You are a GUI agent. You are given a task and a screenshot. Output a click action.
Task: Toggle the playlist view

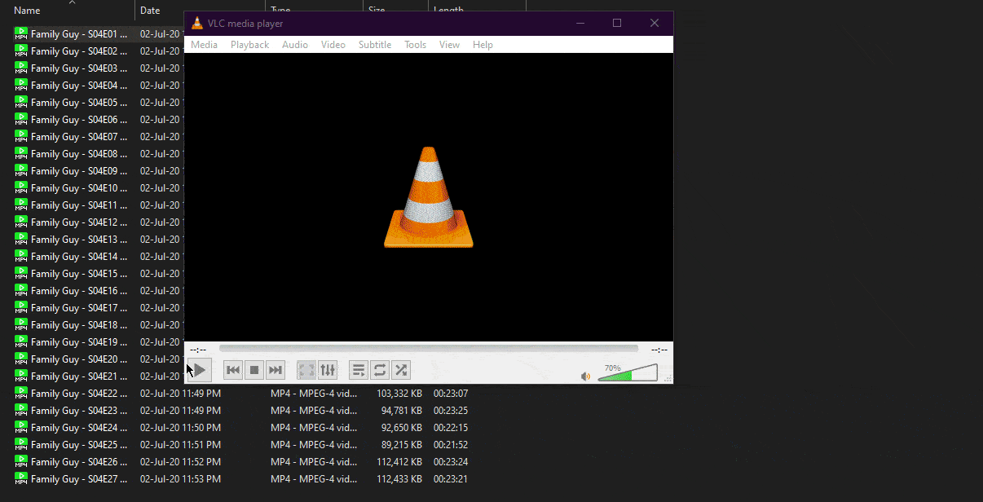click(x=359, y=371)
